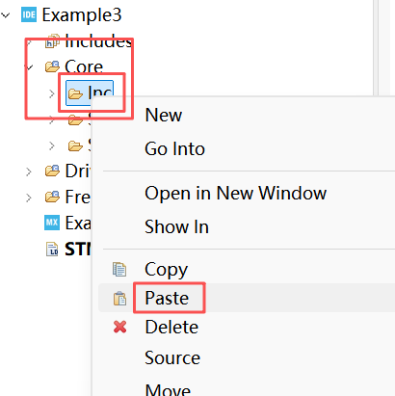395x396 pixels.
Task: Expand the Inc folder chevron
Action: (51, 93)
